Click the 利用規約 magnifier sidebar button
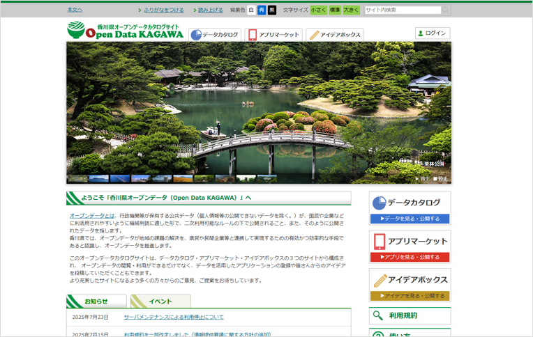Viewport: 533px width, 337px height. click(410, 315)
